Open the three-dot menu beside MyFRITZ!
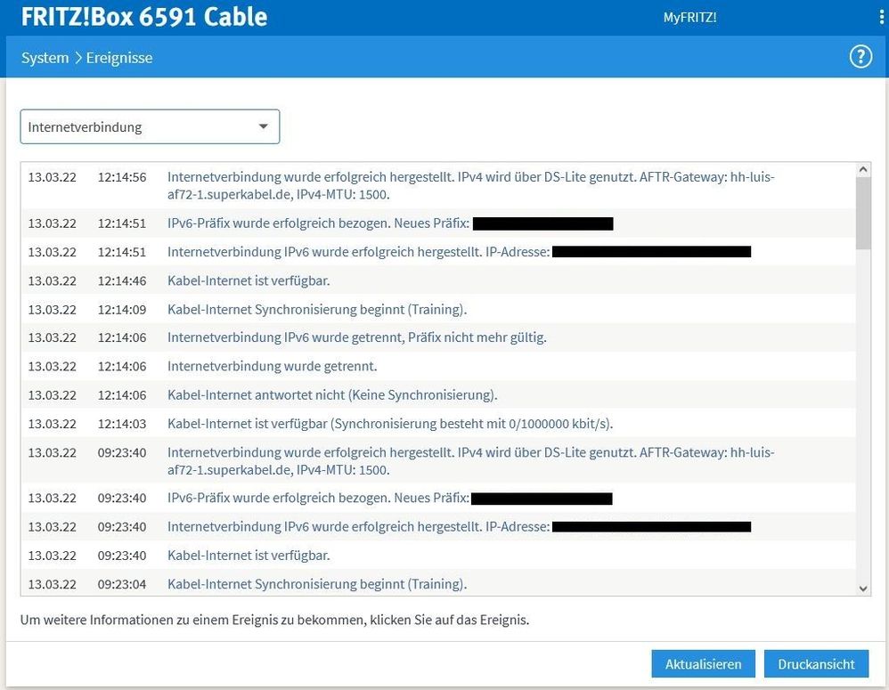Screen dimensions: 889x690 point(881,17)
